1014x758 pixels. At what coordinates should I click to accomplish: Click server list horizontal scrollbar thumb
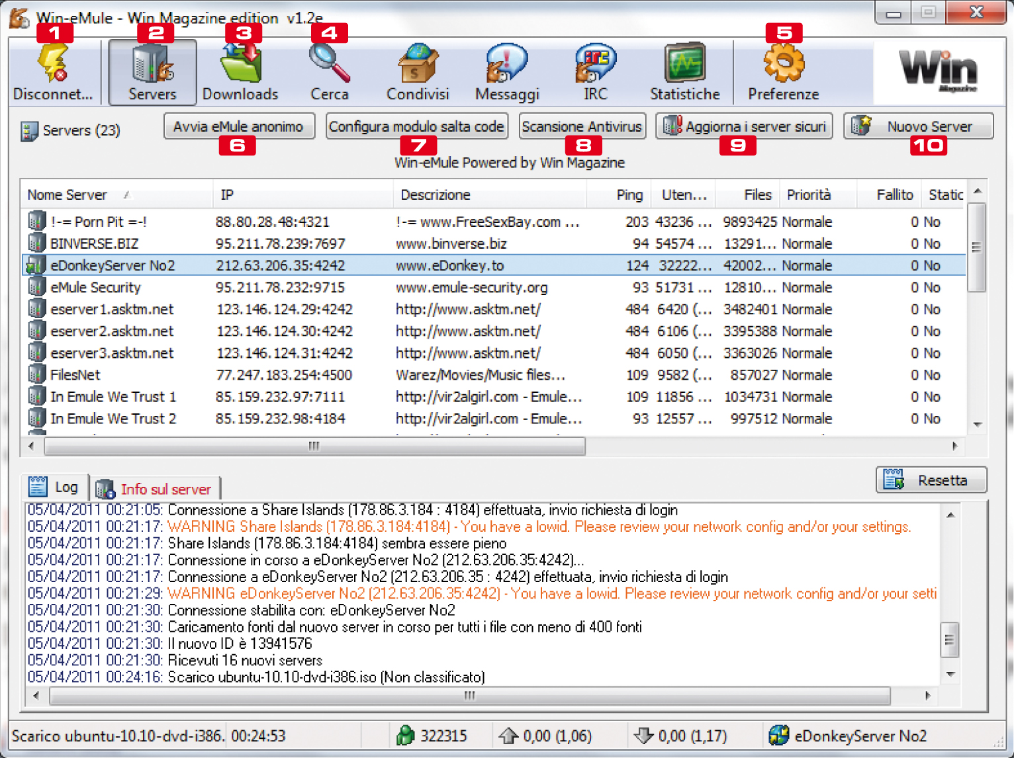[314, 446]
